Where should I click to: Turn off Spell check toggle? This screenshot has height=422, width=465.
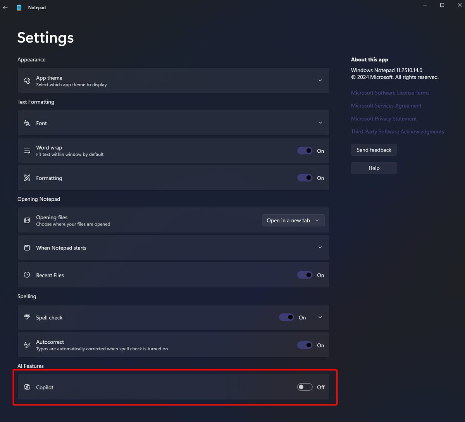coord(287,317)
